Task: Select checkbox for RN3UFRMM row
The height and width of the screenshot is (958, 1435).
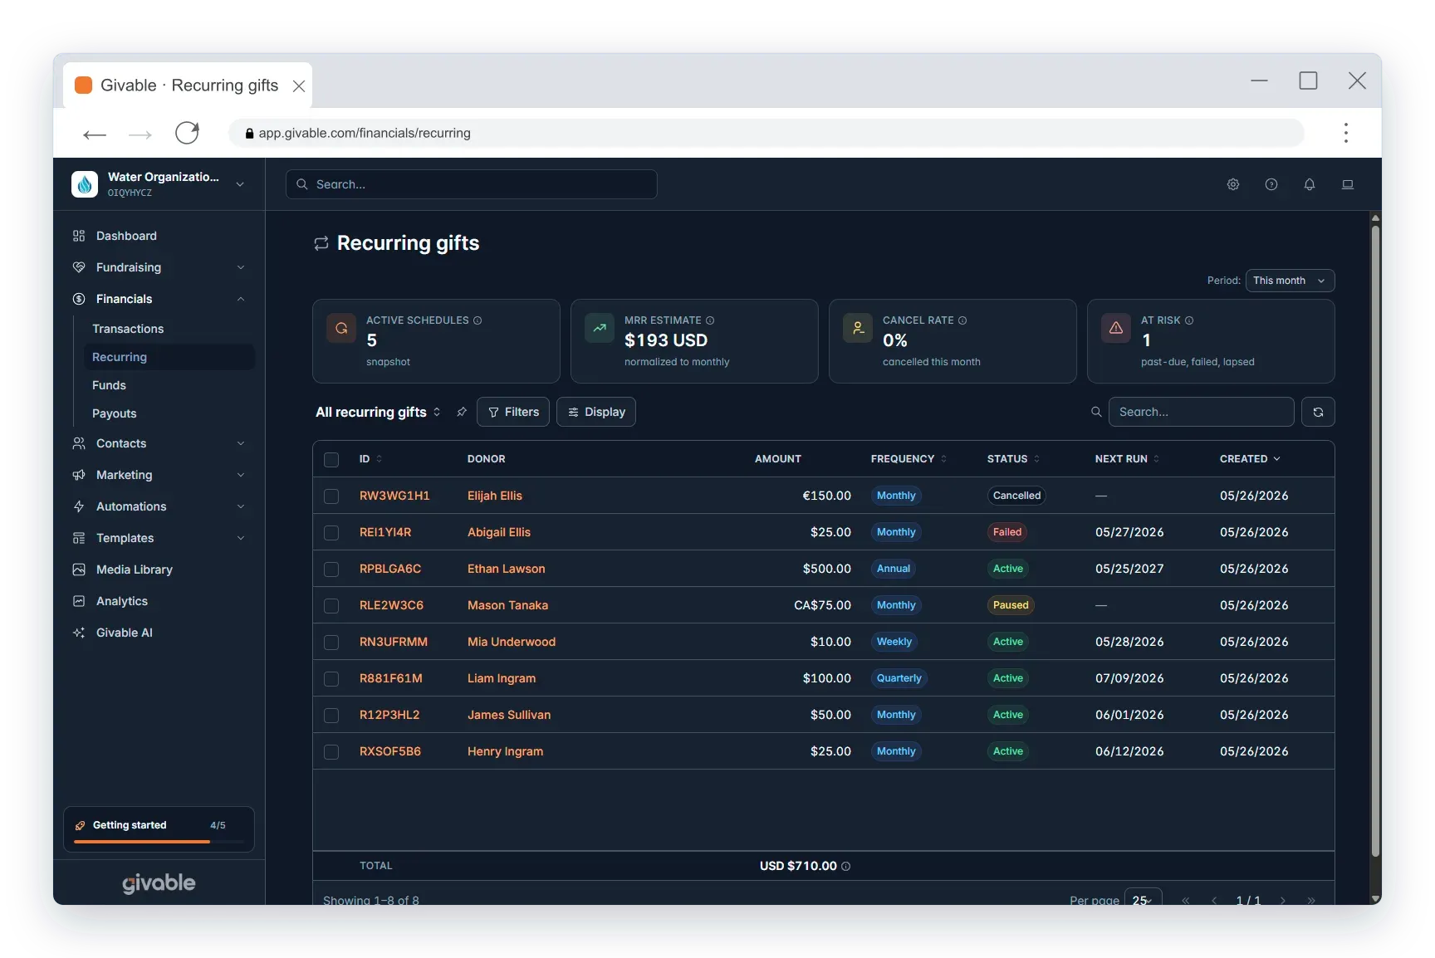Action: point(331,643)
